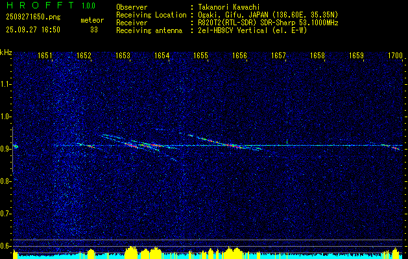Click the 1653 time marker
Viewport: 408px width, 259px height.
123,55
